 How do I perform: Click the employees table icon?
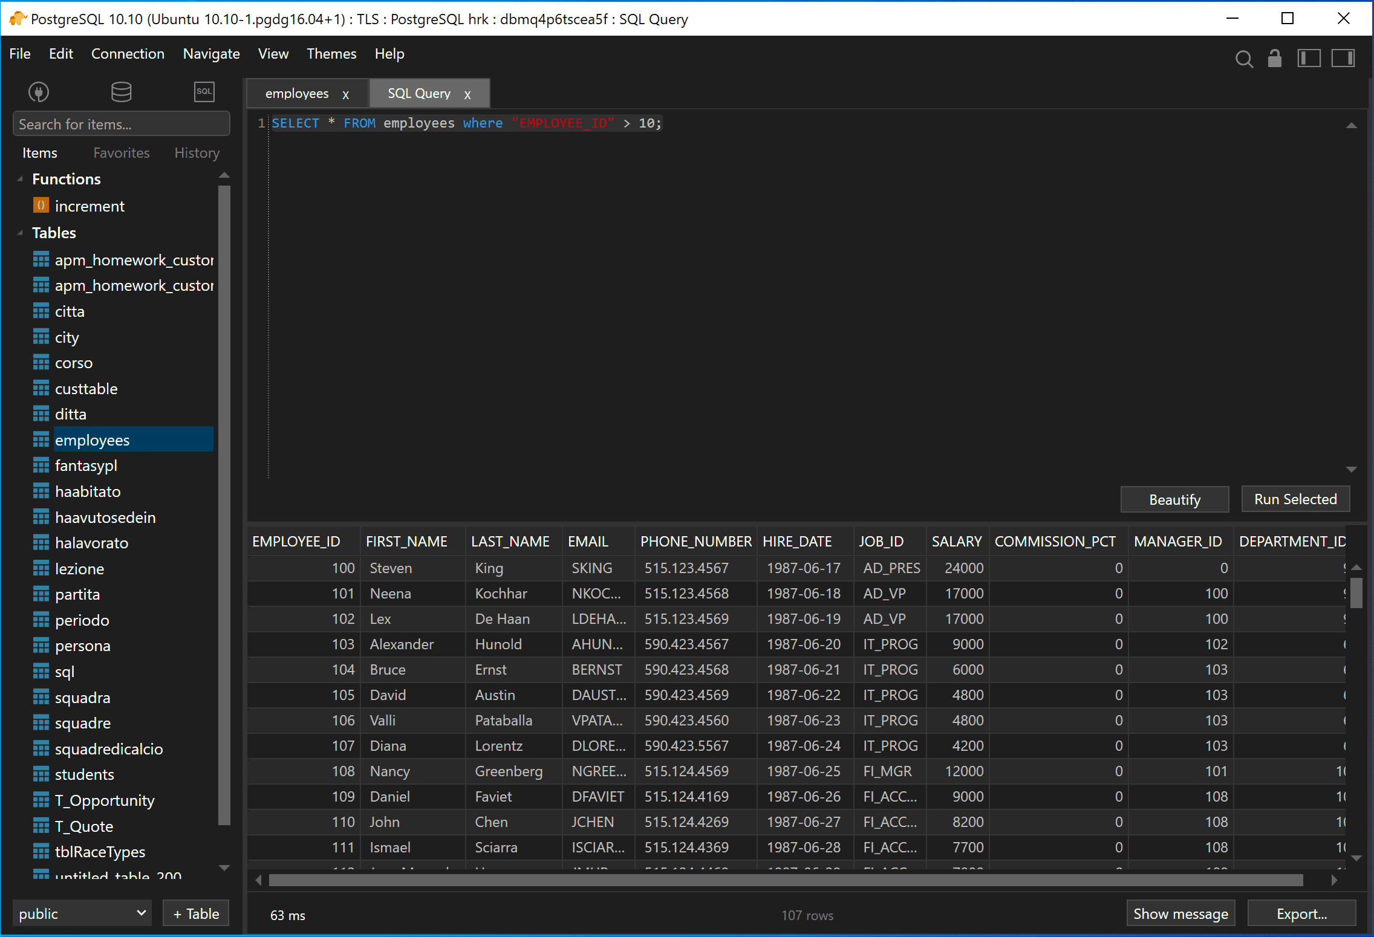pos(41,440)
